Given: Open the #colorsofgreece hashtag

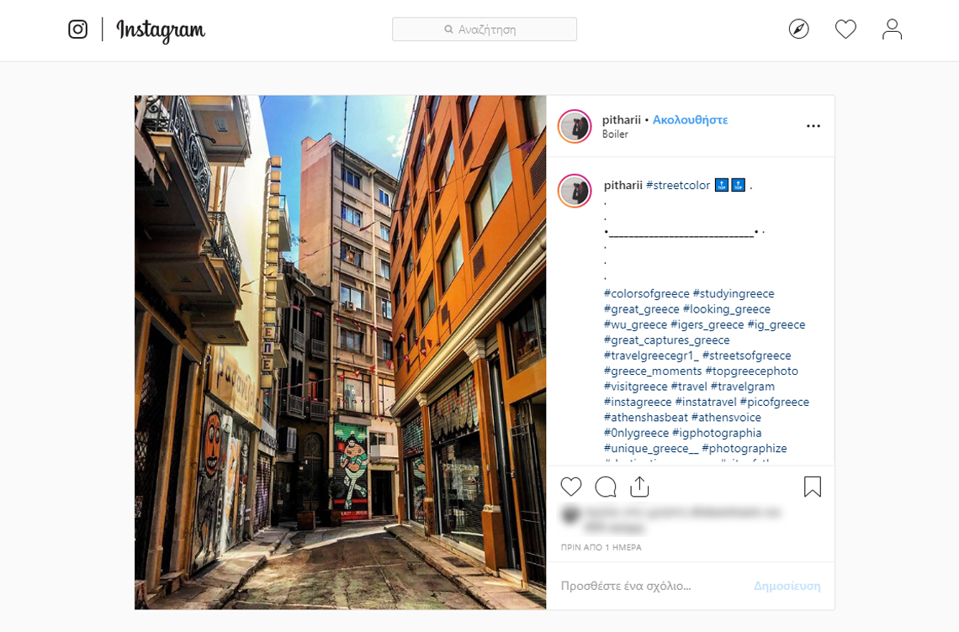Looking at the screenshot, I should (x=646, y=293).
